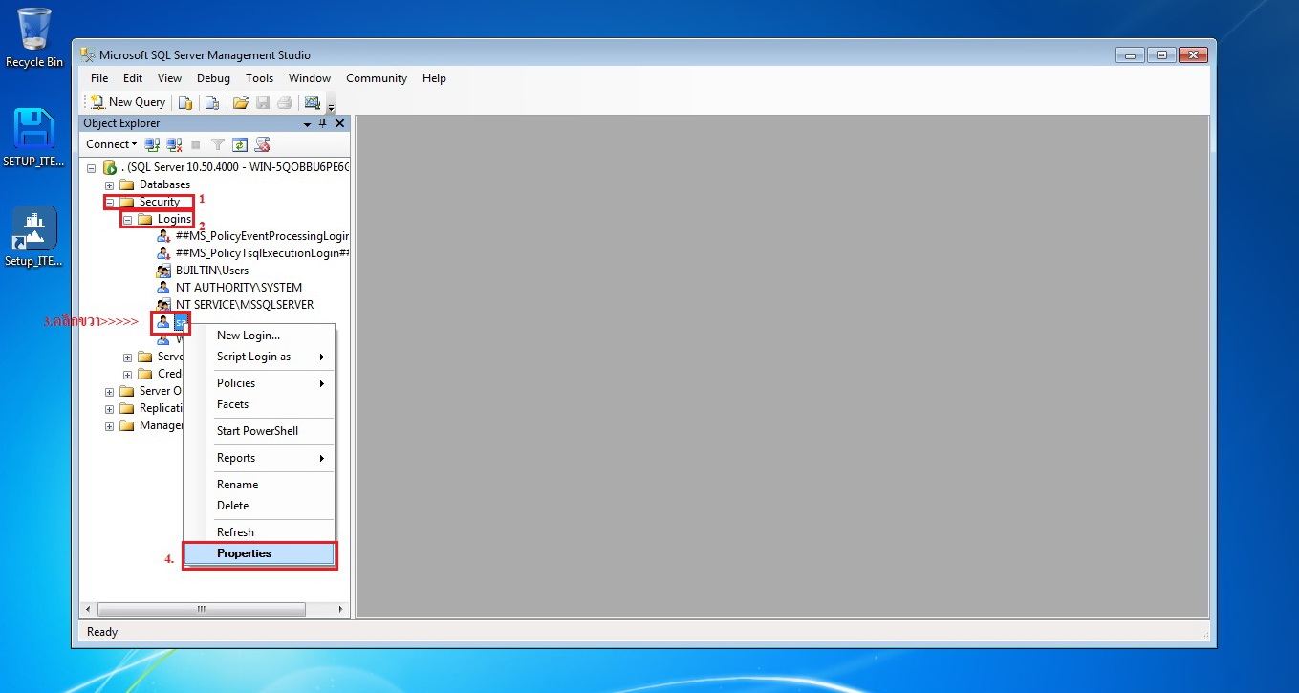Expand the Management node
1299x693 pixels.
click(x=109, y=425)
